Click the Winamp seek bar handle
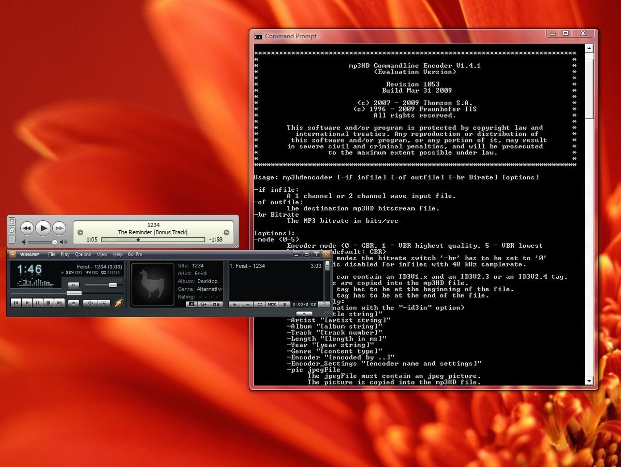The width and height of the screenshot is (621, 467). point(74,293)
